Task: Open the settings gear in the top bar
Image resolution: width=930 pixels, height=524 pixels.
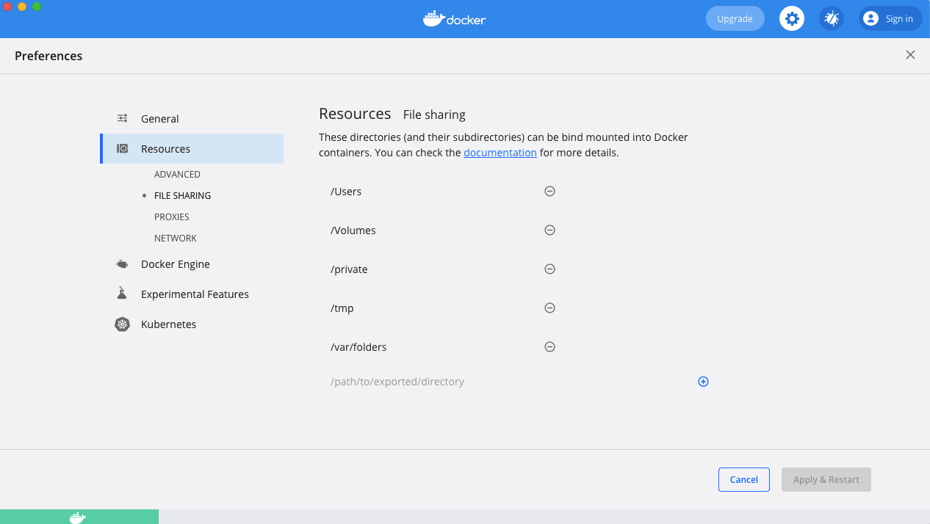Action: 791,18
